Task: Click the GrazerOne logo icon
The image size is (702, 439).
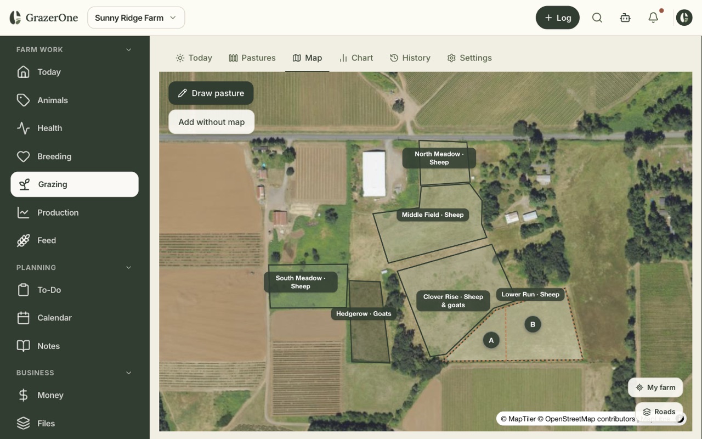Action: (15, 18)
